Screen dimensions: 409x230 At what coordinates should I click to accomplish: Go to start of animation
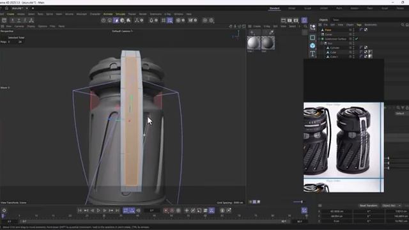point(80,210)
